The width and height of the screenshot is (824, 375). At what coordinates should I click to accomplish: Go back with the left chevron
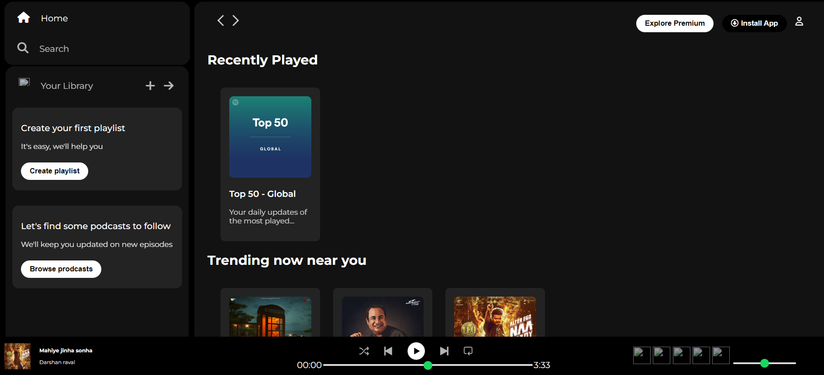point(221,20)
